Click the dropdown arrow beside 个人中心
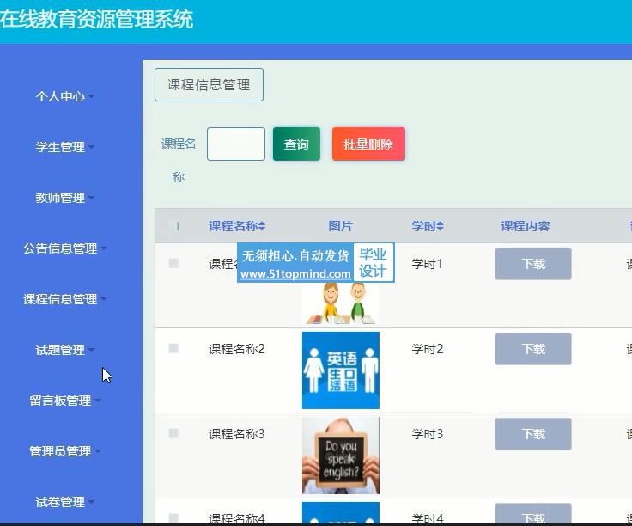 92,96
